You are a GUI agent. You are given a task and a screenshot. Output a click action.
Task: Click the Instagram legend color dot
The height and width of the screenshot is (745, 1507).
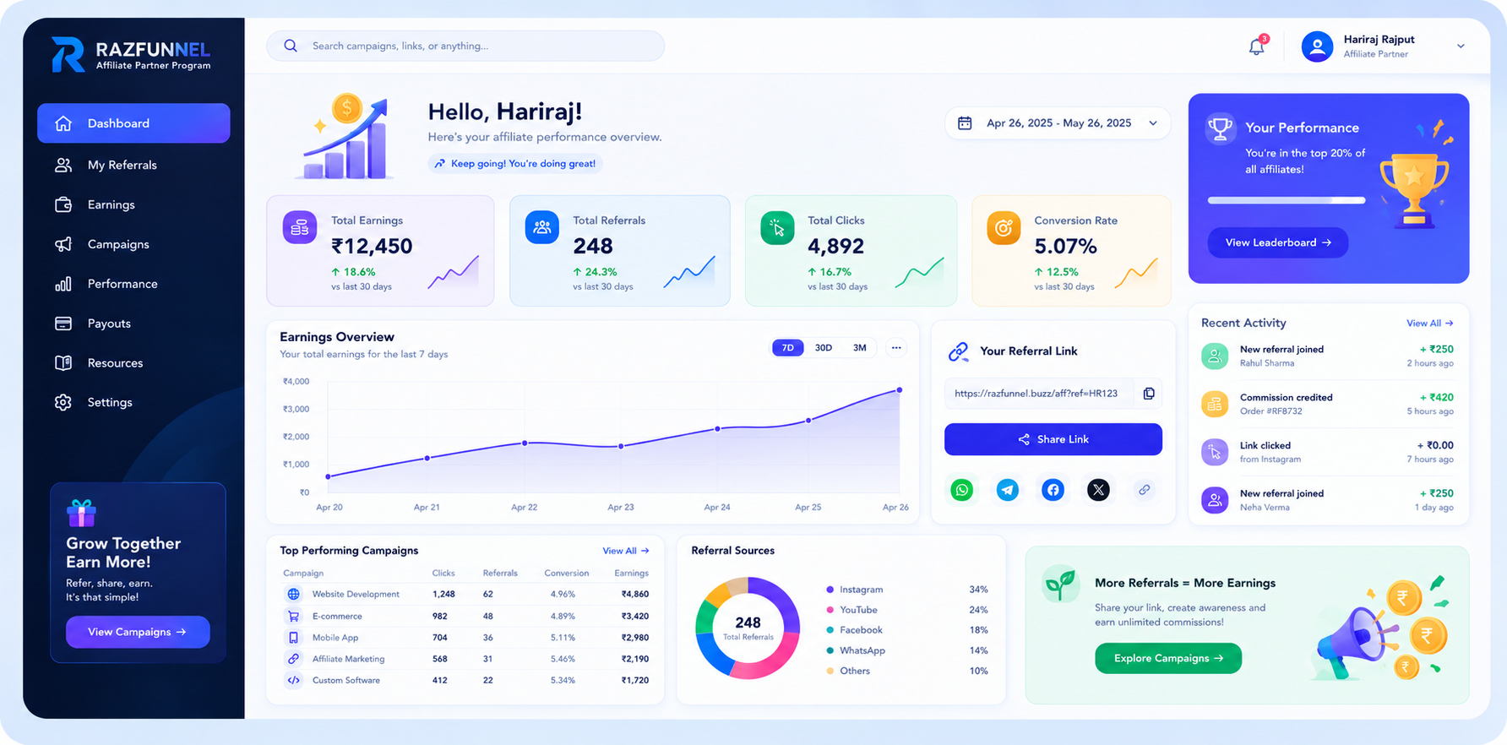pyautogui.click(x=830, y=590)
